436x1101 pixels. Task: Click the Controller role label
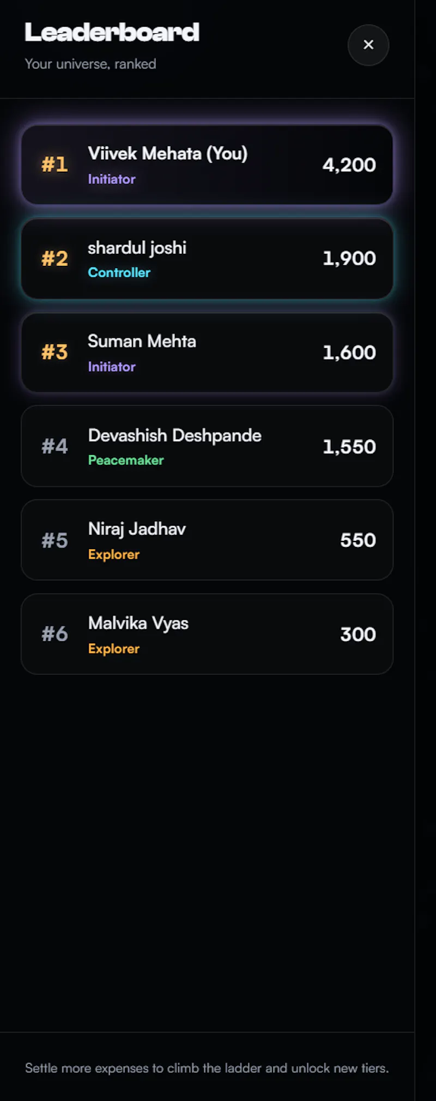[119, 272]
